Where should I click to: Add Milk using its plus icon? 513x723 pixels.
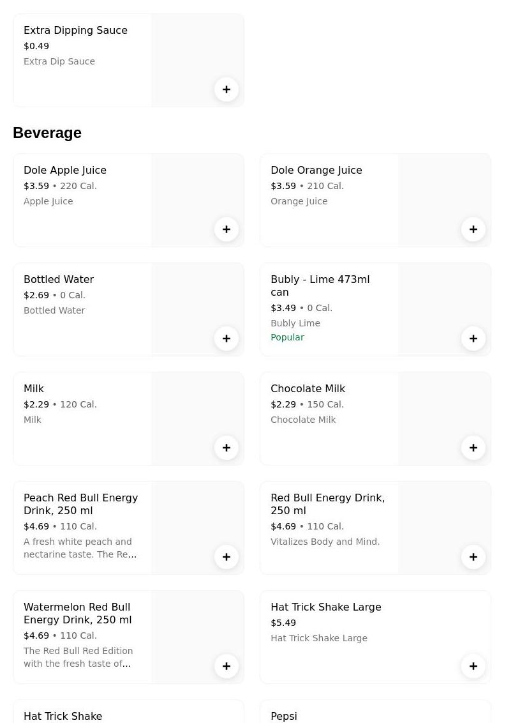(227, 448)
